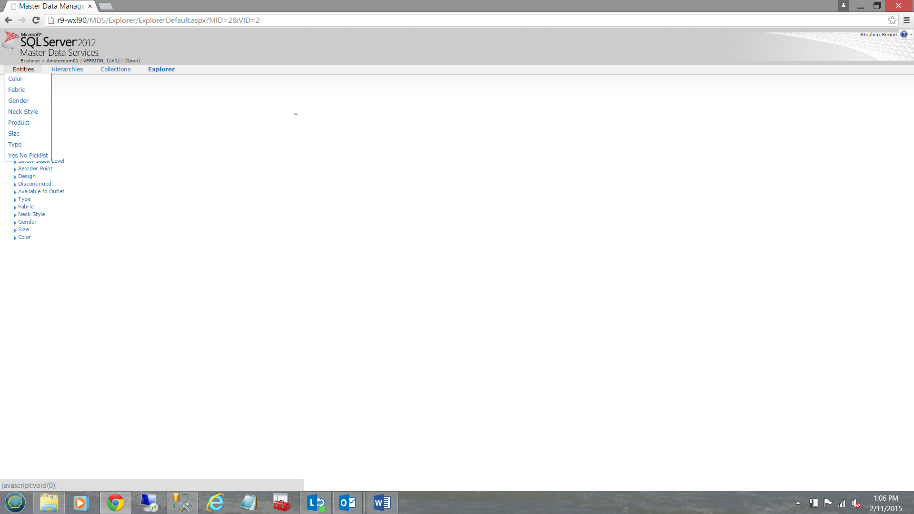This screenshot has height=514, width=914.
Task: Open the Collections menu
Action: point(115,69)
